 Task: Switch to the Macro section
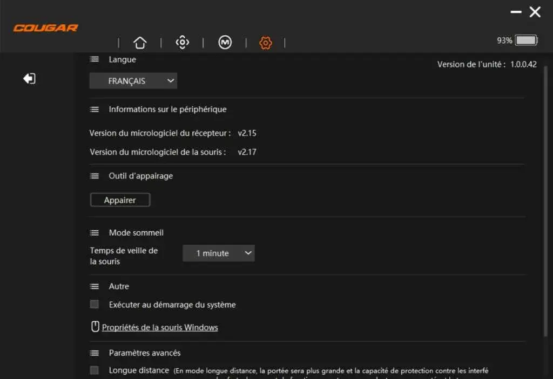225,42
